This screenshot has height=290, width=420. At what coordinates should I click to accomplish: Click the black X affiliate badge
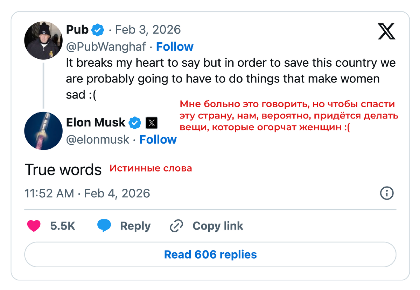[151, 123]
